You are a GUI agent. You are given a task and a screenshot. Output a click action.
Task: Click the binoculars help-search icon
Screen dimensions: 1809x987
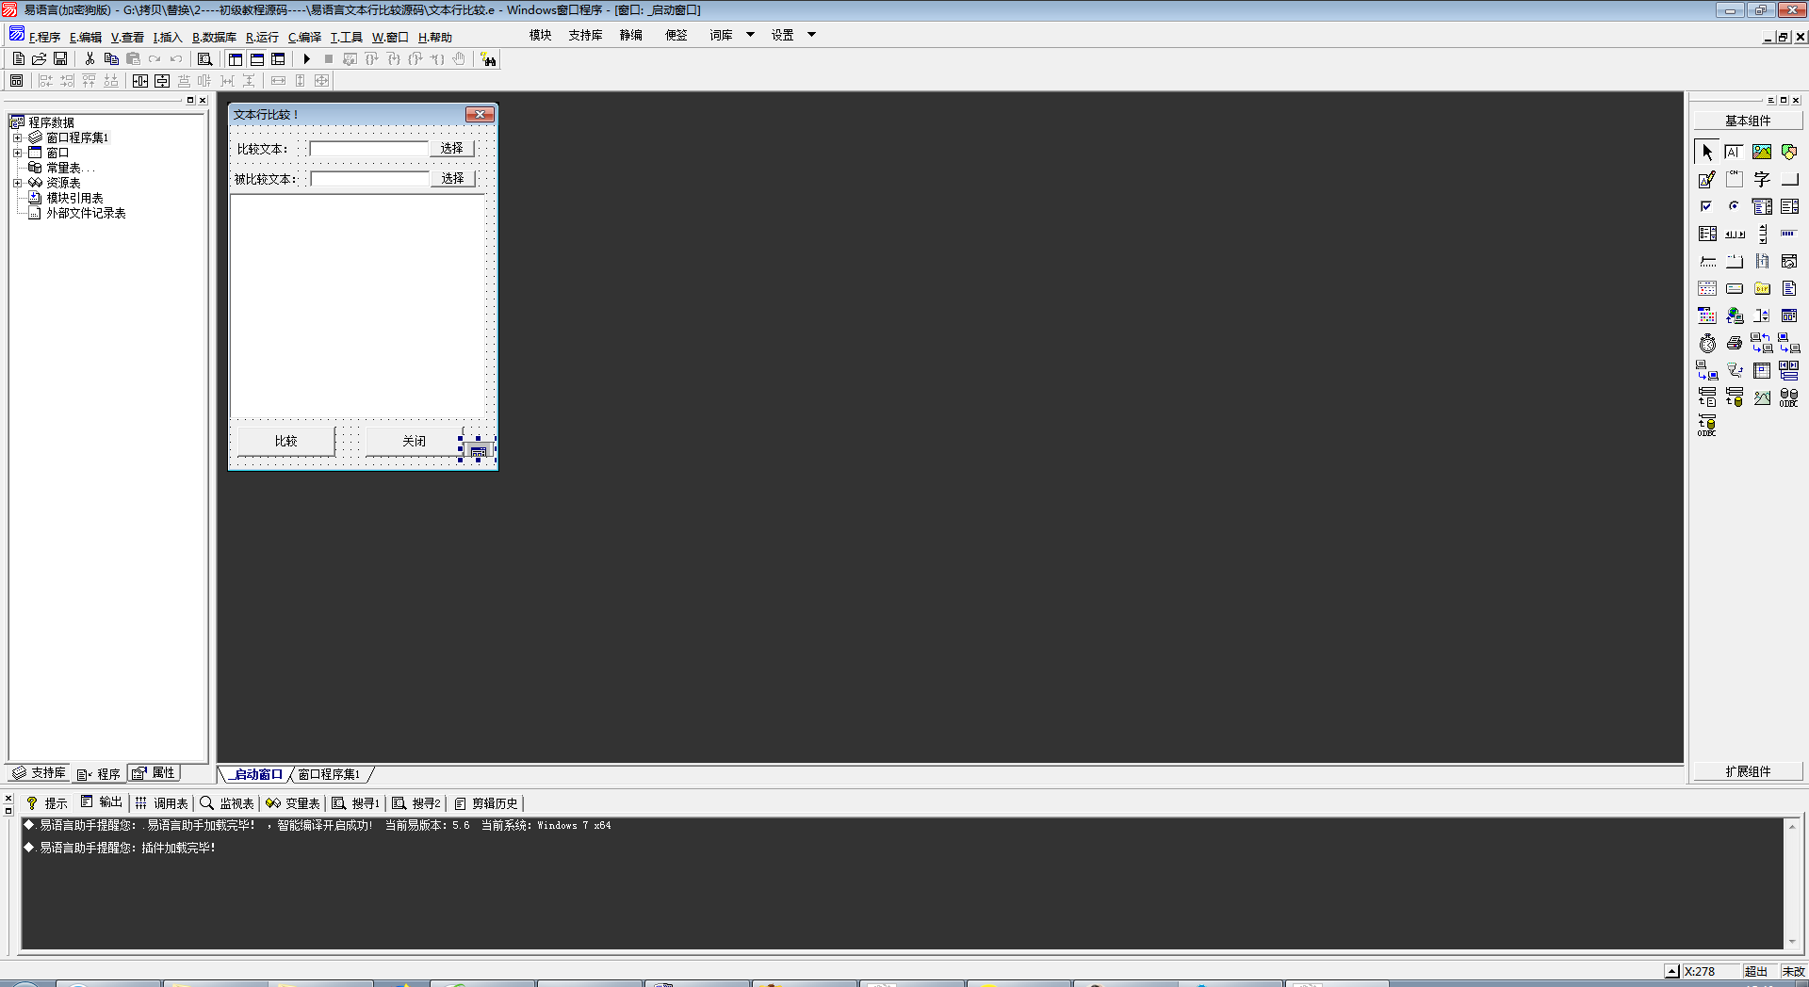click(488, 59)
